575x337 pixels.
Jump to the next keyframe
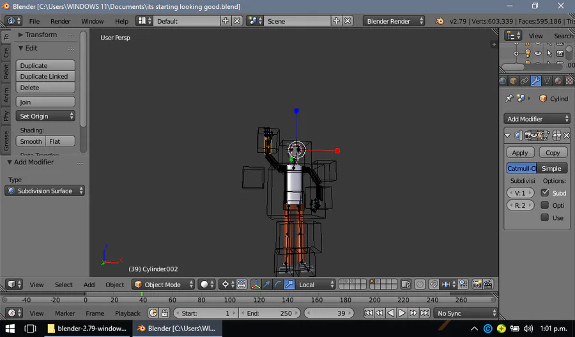pyautogui.click(x=413, y=313)
